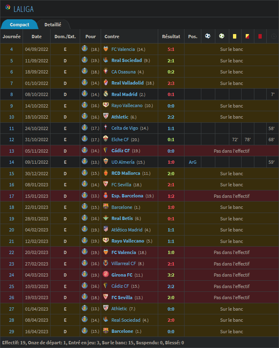Click the minutes-played clock icon header
This screenshot has width=279, height=348.
[273, 36]
